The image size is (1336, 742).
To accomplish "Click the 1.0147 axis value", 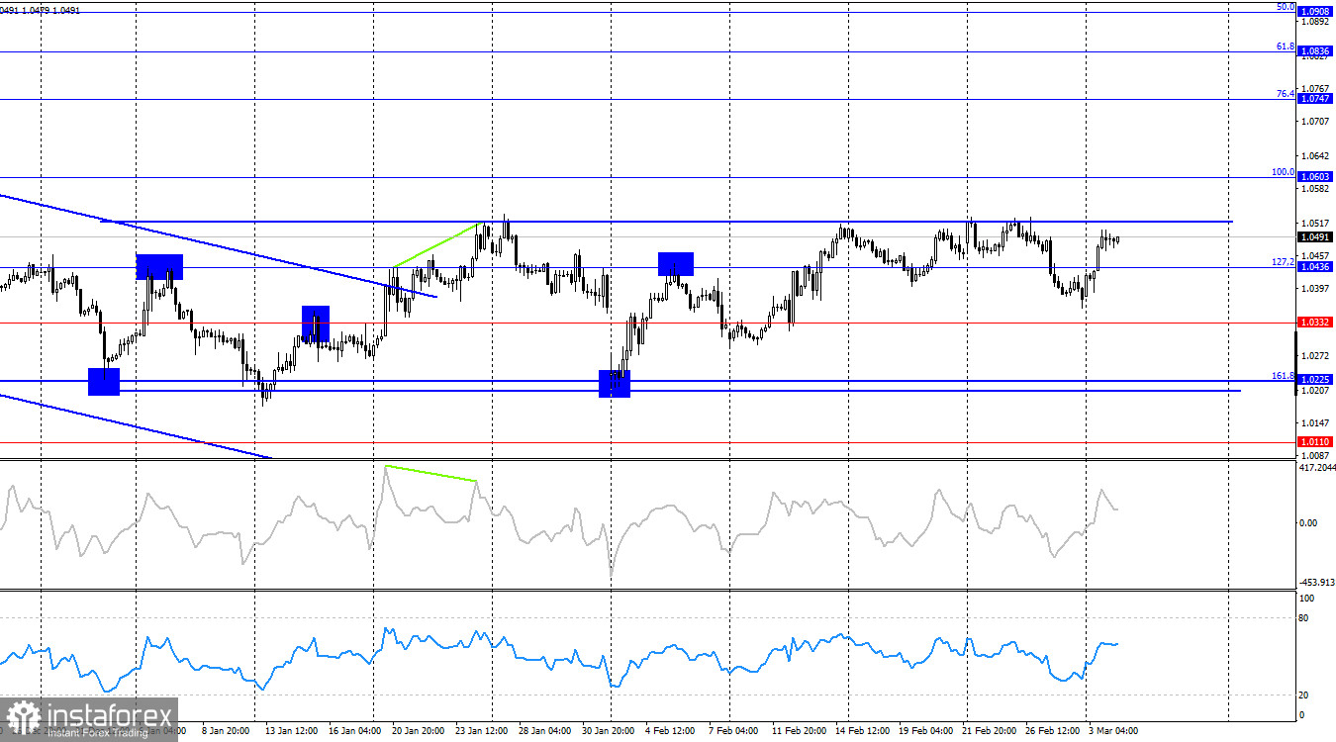I will [1317, 422].
